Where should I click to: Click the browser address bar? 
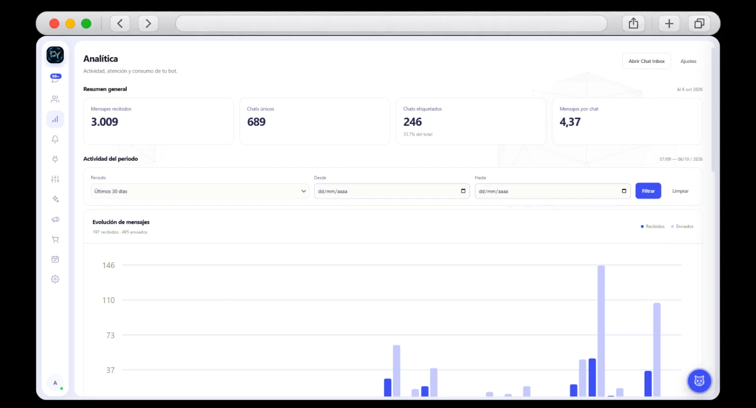pos(391,23)
